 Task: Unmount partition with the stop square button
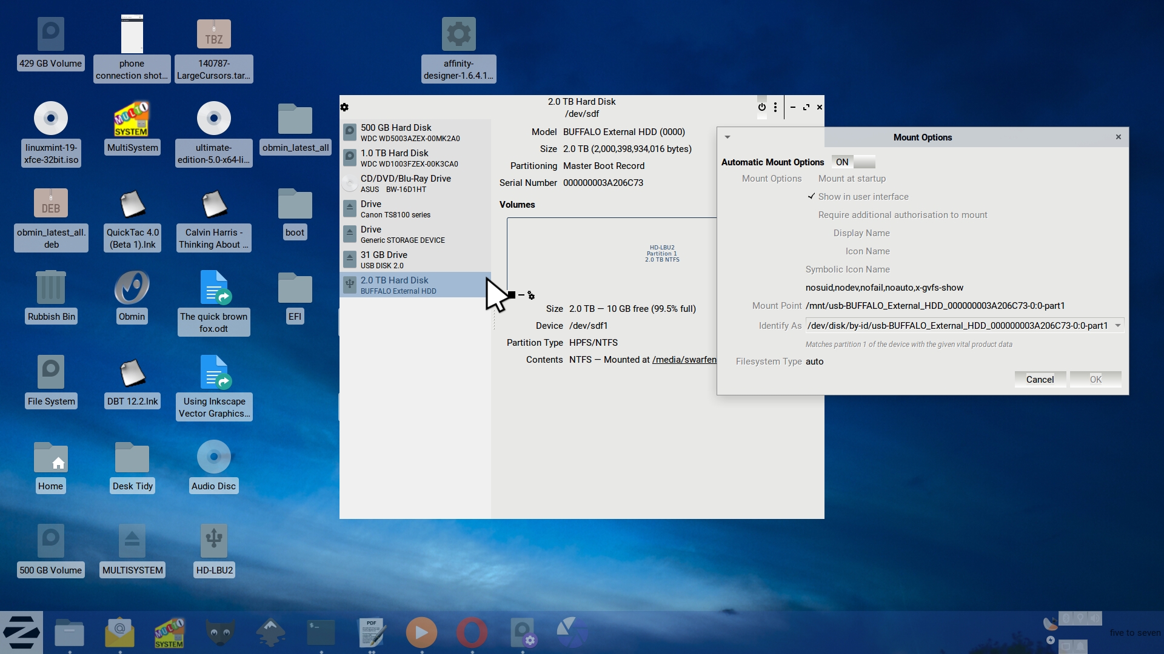511,295
